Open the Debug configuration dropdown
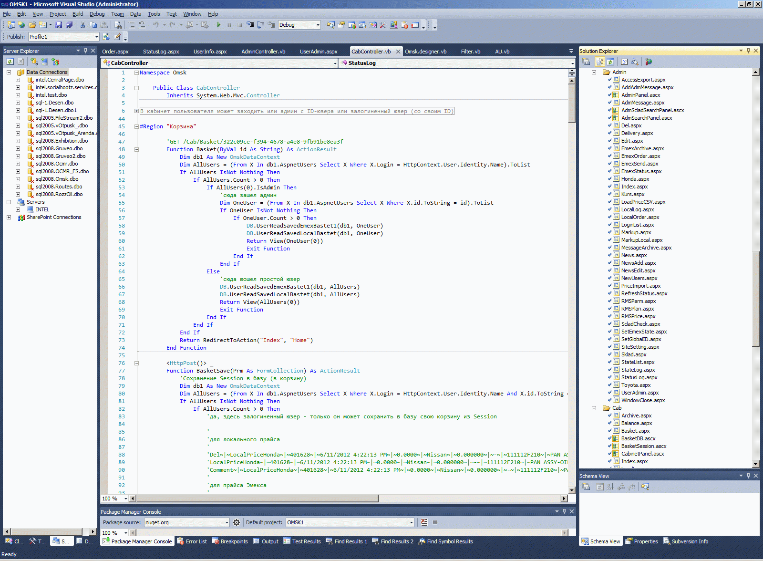The width and height of the screenshot is (763, 561). tap(318, 25)
